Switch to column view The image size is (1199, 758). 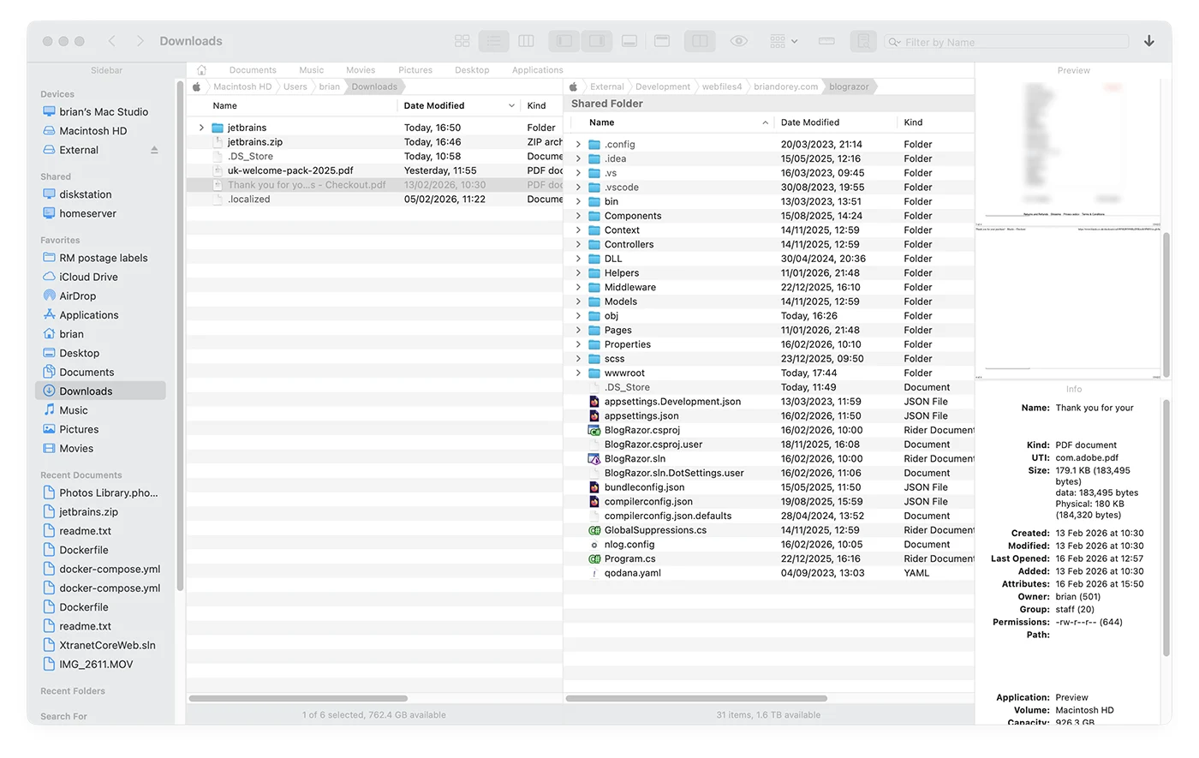[526, 41]
